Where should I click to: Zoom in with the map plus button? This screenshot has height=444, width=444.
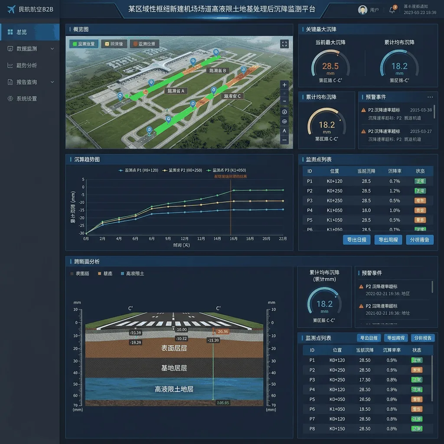(x=284, y=85)
